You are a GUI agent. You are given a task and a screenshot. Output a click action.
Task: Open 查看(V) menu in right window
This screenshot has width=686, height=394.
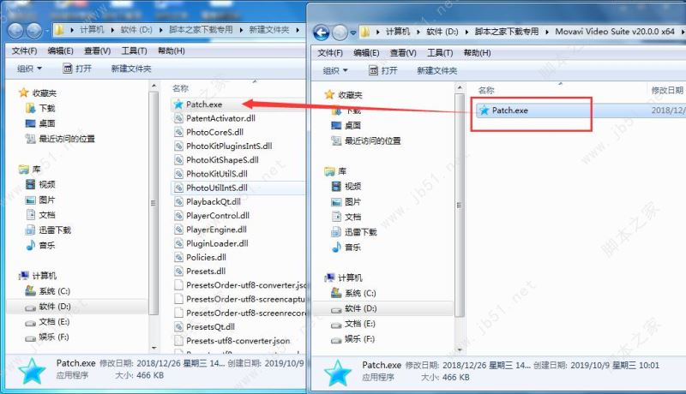tap(403, 53)
